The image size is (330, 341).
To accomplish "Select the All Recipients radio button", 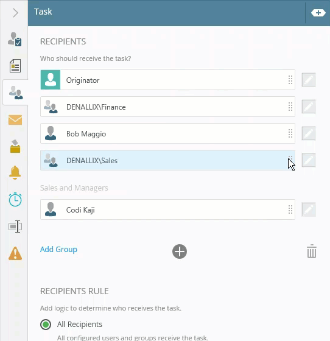I will click(x=46, y=325).
